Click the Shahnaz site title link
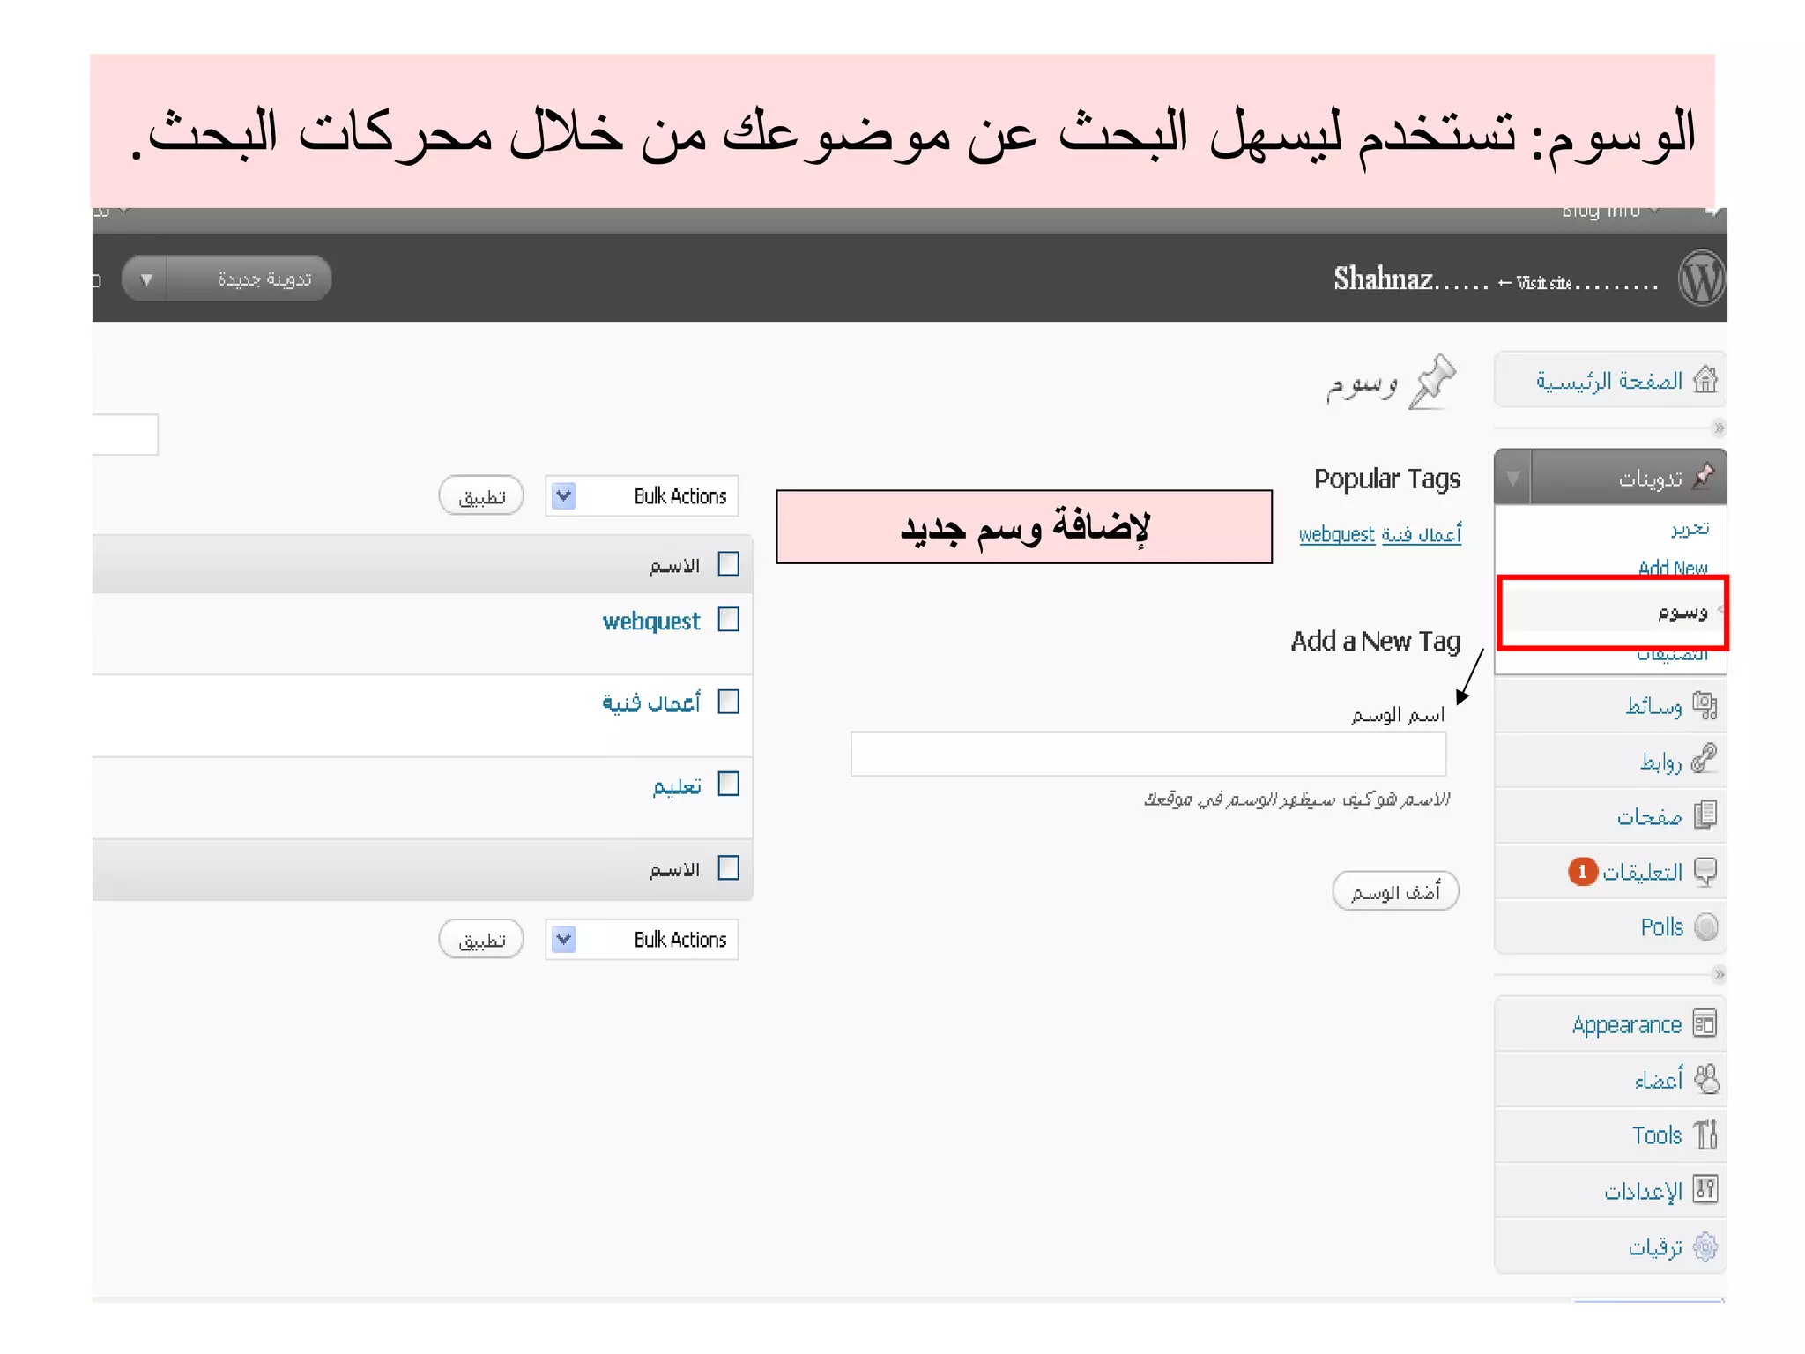1805x1354 pixels. tap(1384, 279)
